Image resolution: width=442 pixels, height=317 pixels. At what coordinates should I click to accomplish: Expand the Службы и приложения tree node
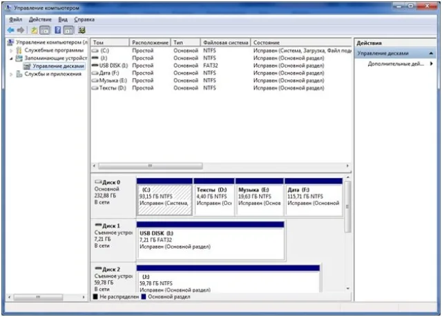tap(11, 74)
